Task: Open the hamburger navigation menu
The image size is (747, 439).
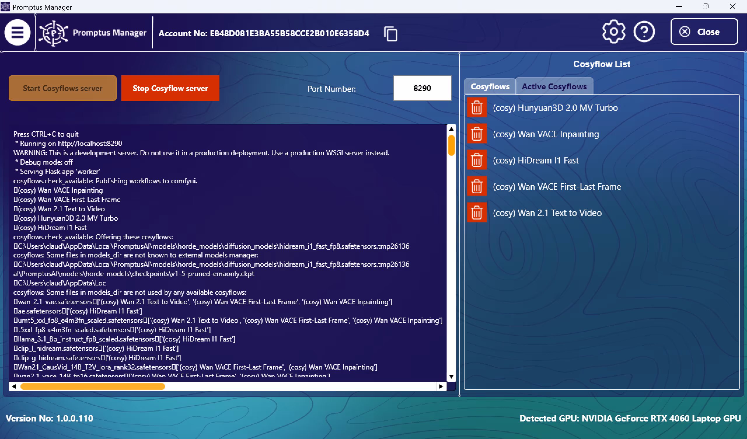Action: [17, 32]
